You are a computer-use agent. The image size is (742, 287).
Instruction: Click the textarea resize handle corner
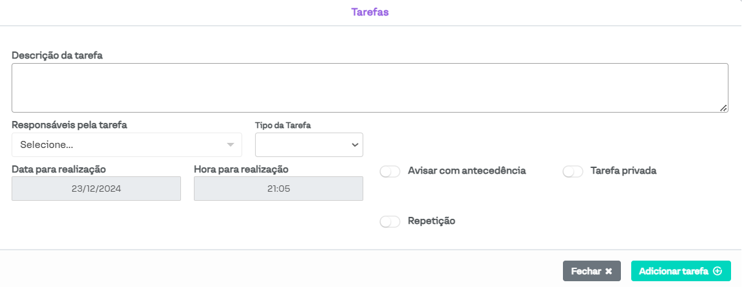724,108
